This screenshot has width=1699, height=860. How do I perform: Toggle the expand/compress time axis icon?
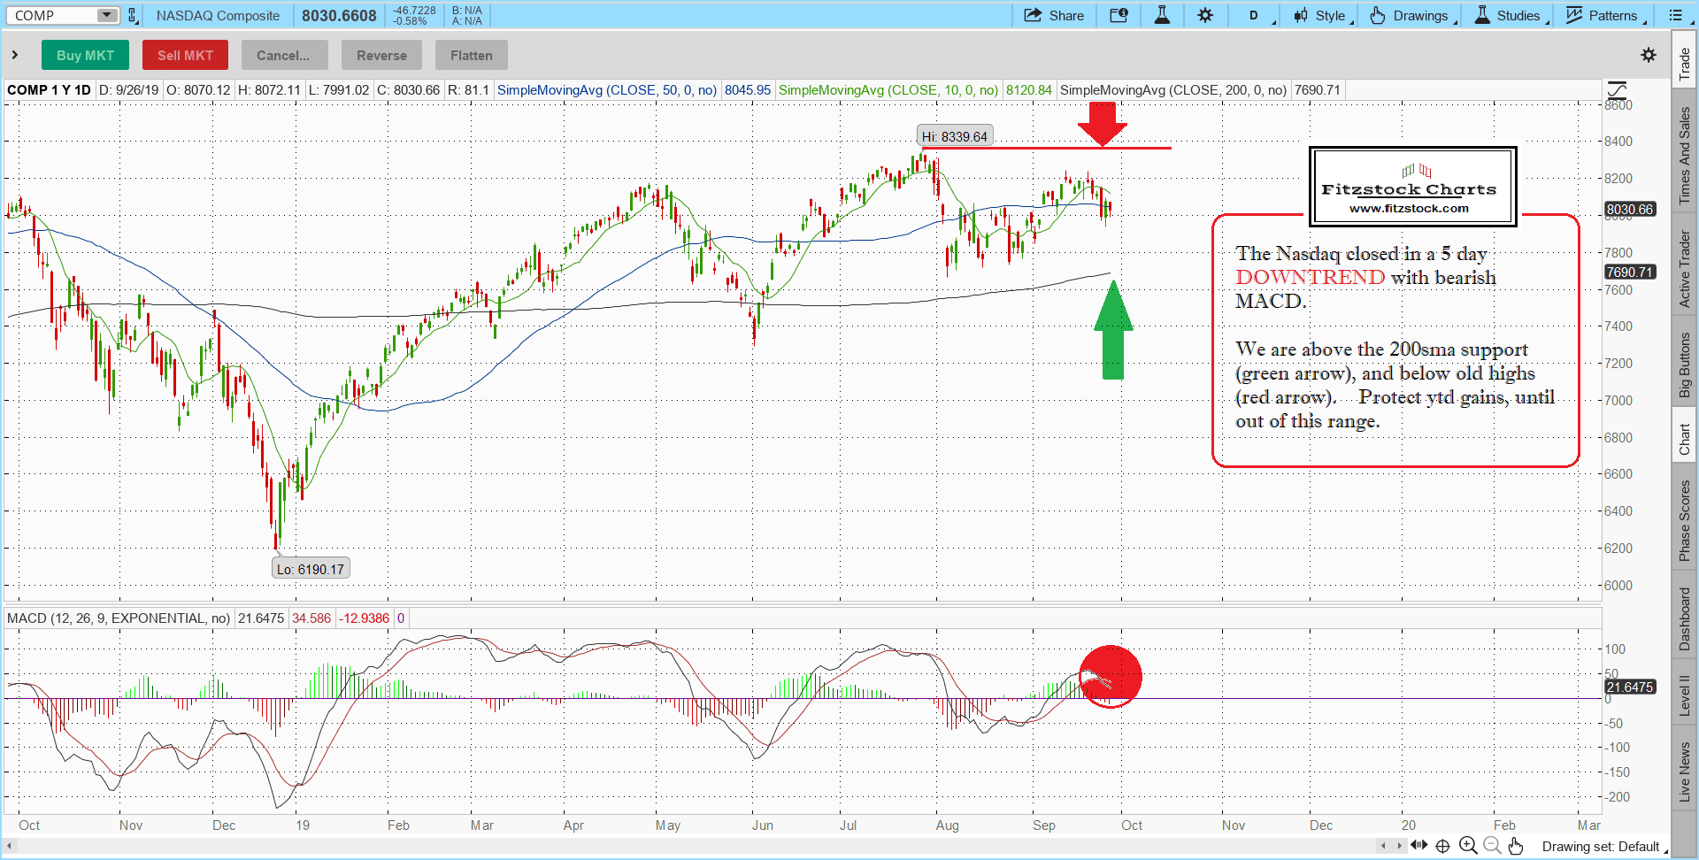point(1418,846)
